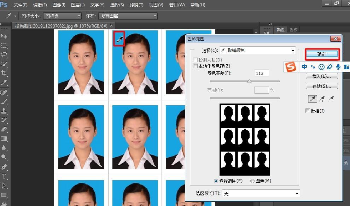This screenshot has height=206, width=350.
Task: Select the Quick Selection tool
Action: click(4, 64)
